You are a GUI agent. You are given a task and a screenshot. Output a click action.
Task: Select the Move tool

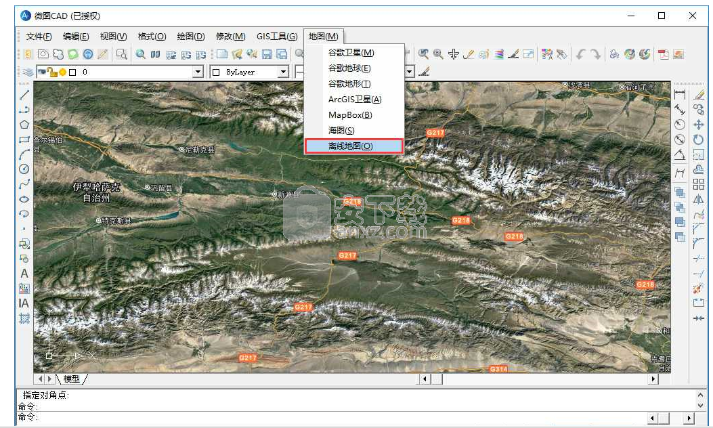click(x=699, y=125)
